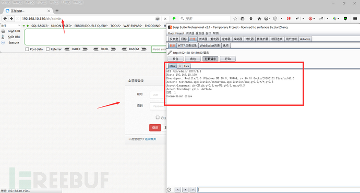The image size is (360, 193).
Task: Open the downloads arrow icon
Action: coord(251,19)
